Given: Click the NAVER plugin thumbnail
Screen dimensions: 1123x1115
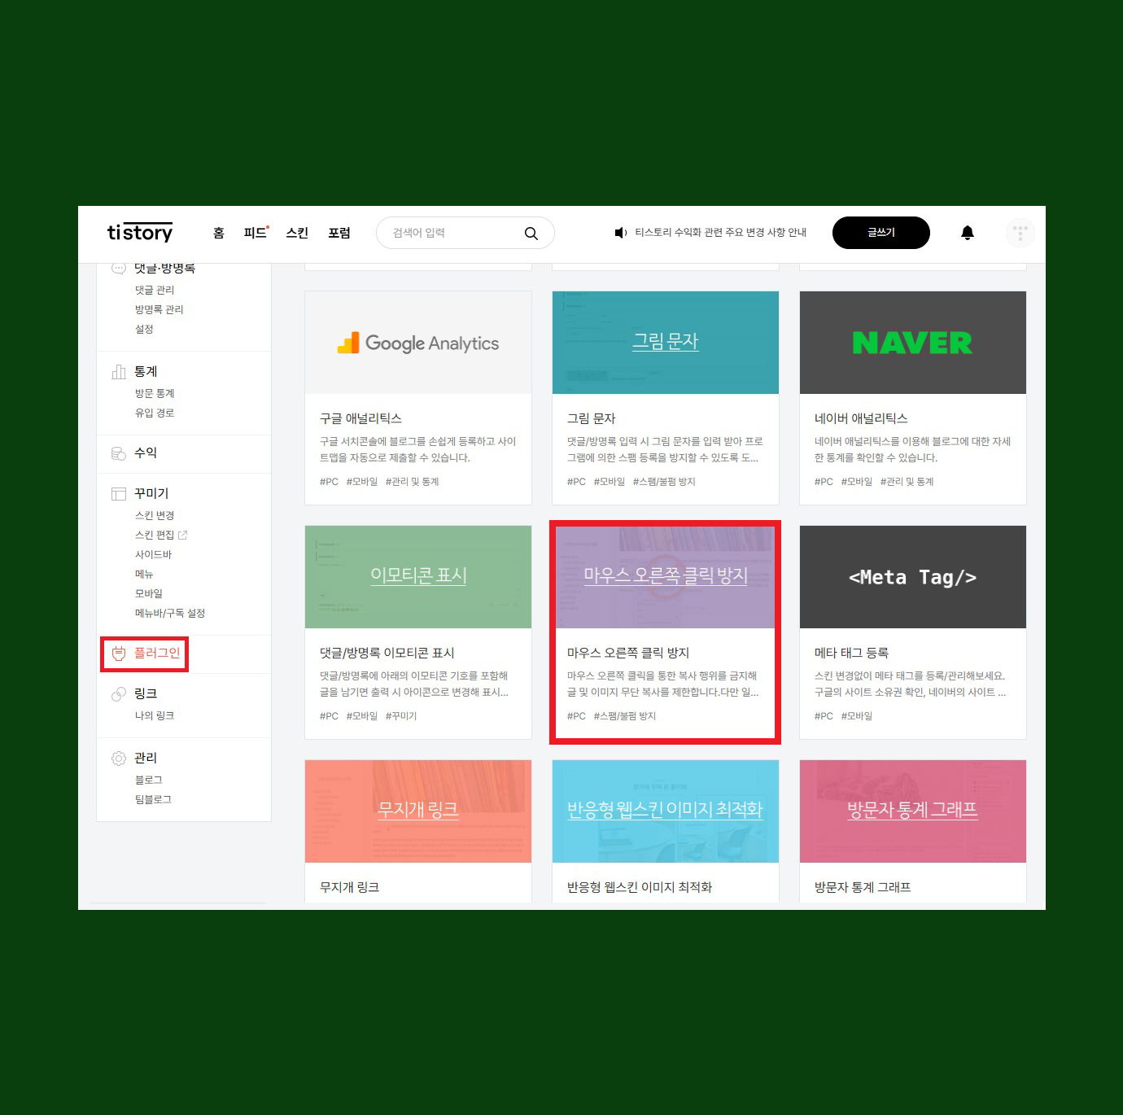Looking at the screenshot, I should 913,343.
